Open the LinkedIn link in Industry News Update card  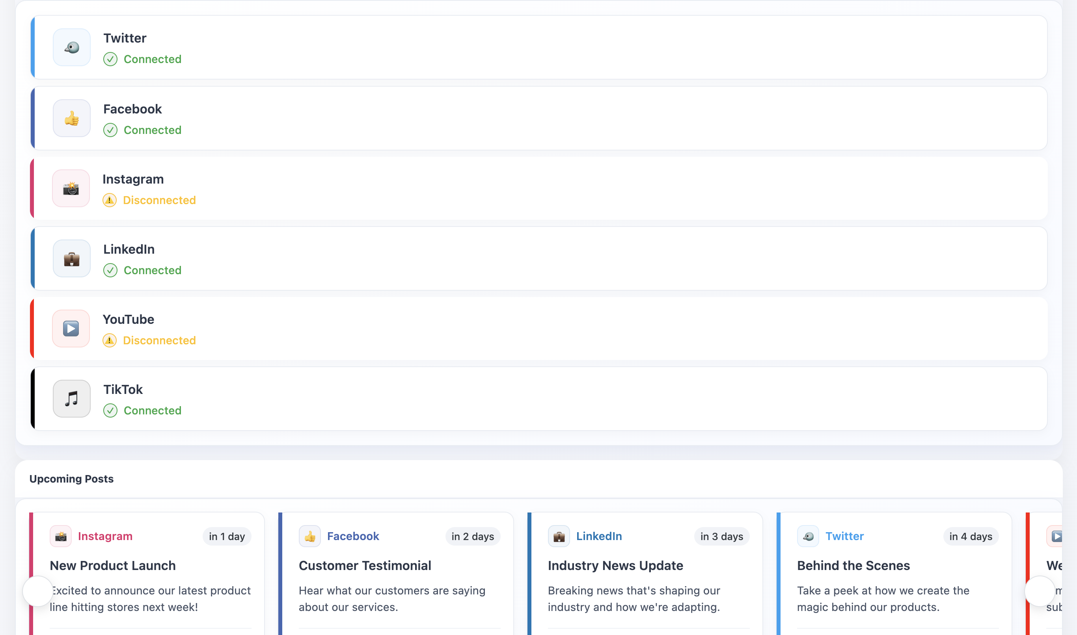coord(599,537)
